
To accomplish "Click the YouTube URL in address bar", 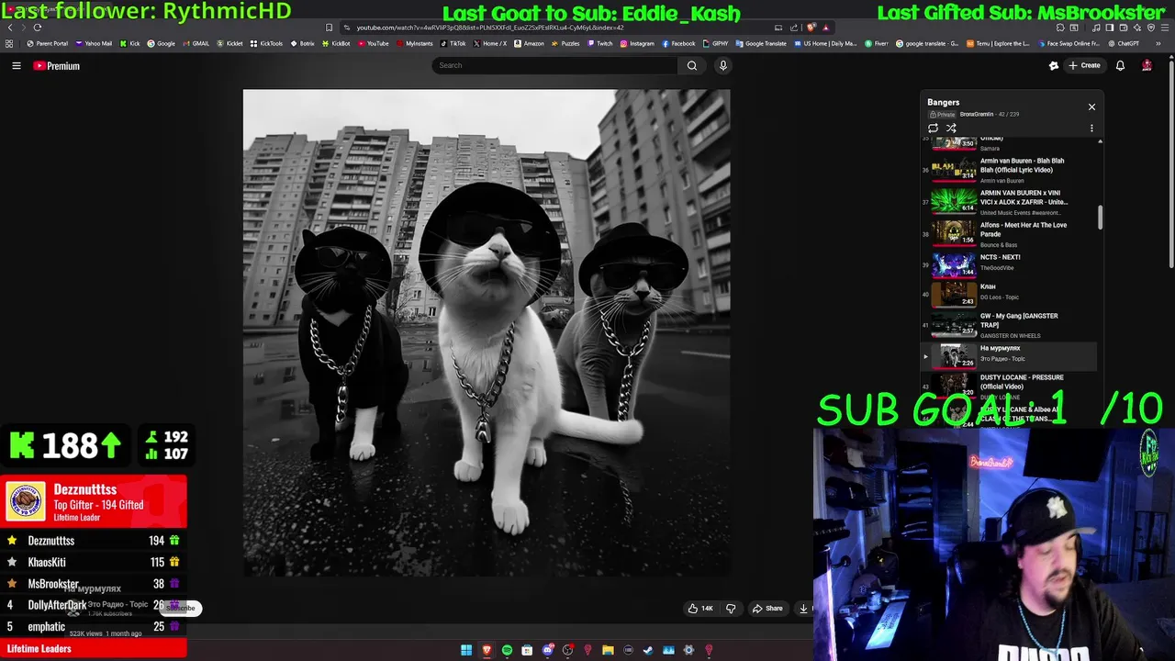I will point(490,28).
